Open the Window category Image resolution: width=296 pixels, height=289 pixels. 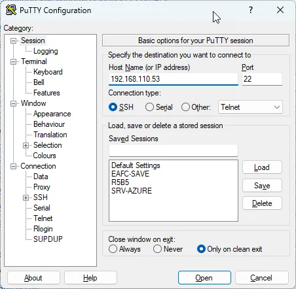point(33,103)
